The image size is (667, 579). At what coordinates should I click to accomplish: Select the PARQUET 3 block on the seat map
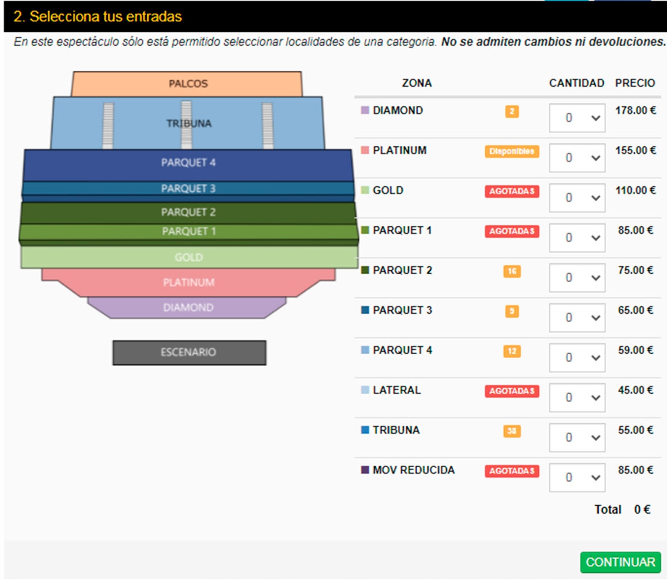pos(188,189)
